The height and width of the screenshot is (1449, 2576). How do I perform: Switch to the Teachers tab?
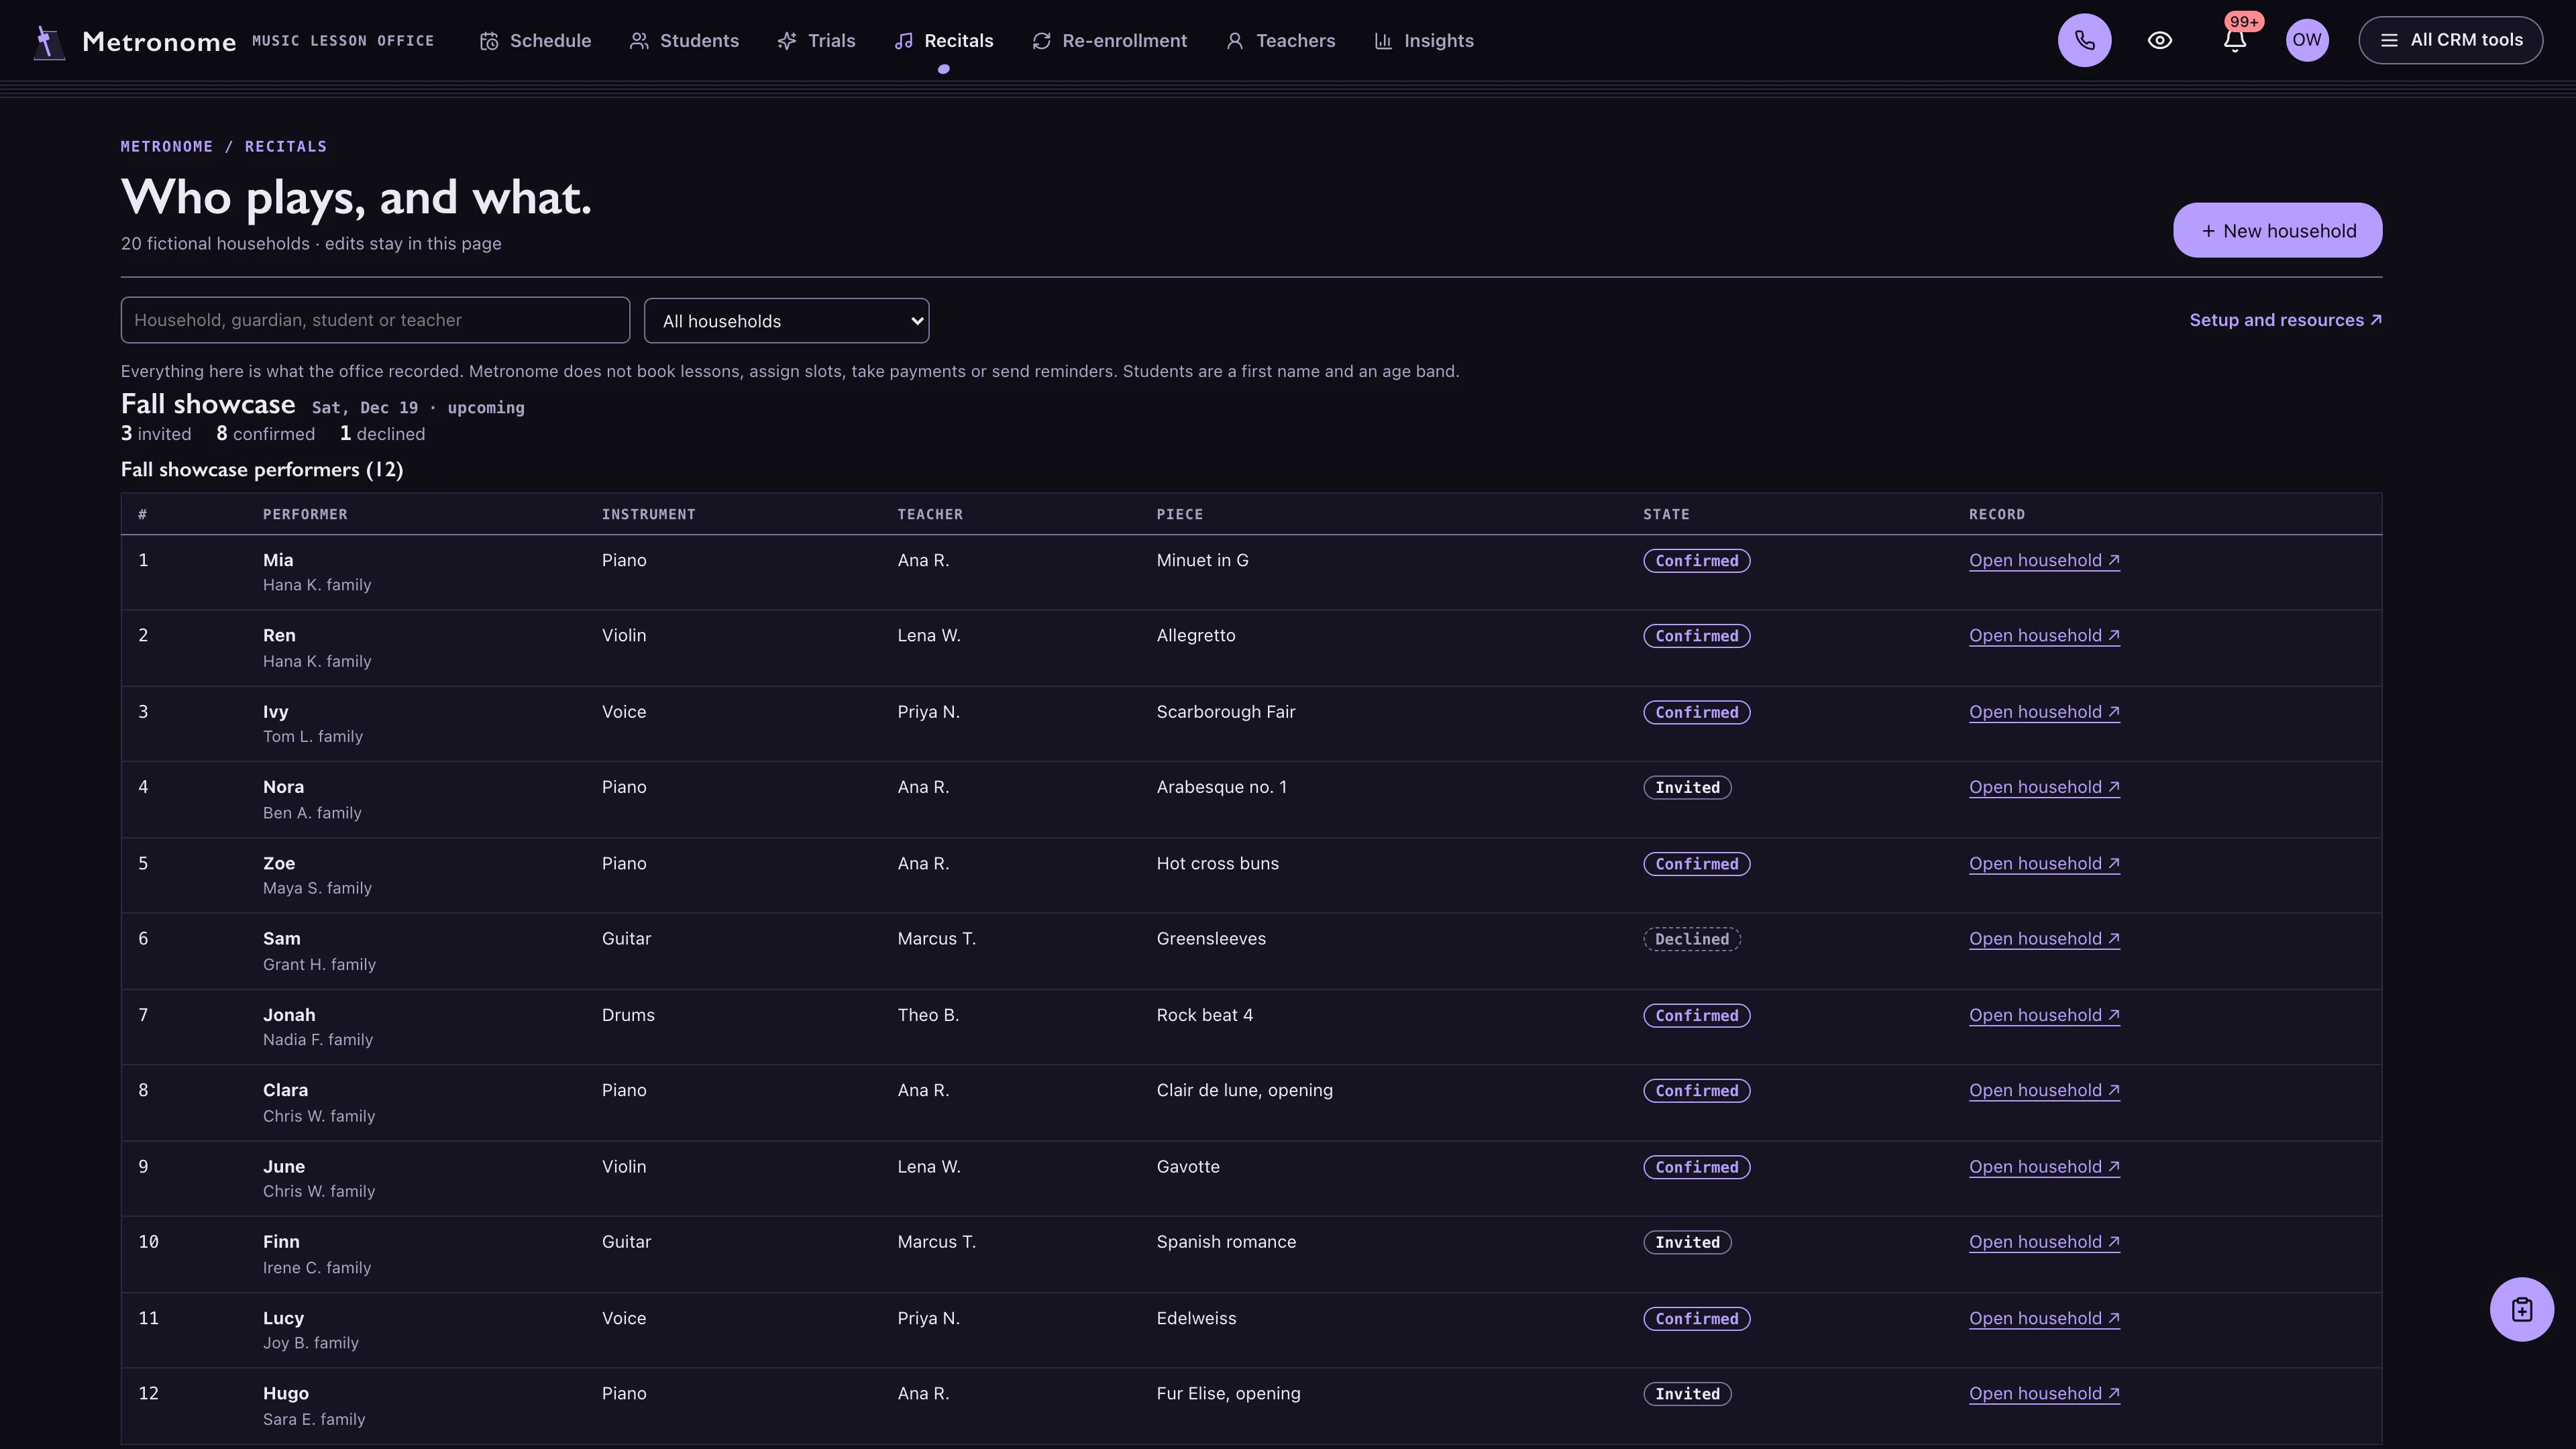pyautogui.click(x=1280, y=41)
